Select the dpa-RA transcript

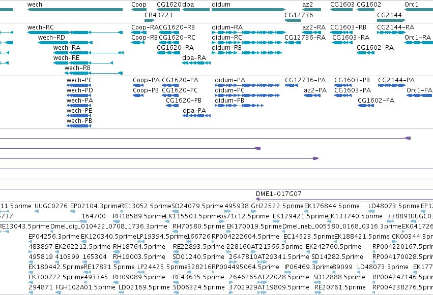tap(196, 63)
